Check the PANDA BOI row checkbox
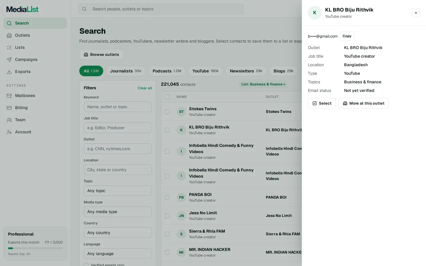 coord(167,197)
